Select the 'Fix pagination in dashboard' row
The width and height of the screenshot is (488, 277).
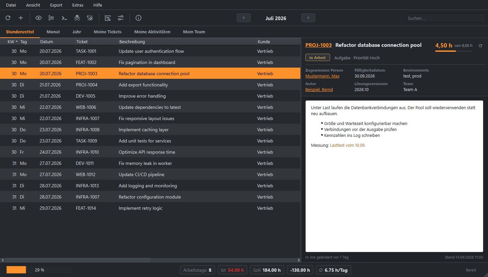[x=150, y=62]
